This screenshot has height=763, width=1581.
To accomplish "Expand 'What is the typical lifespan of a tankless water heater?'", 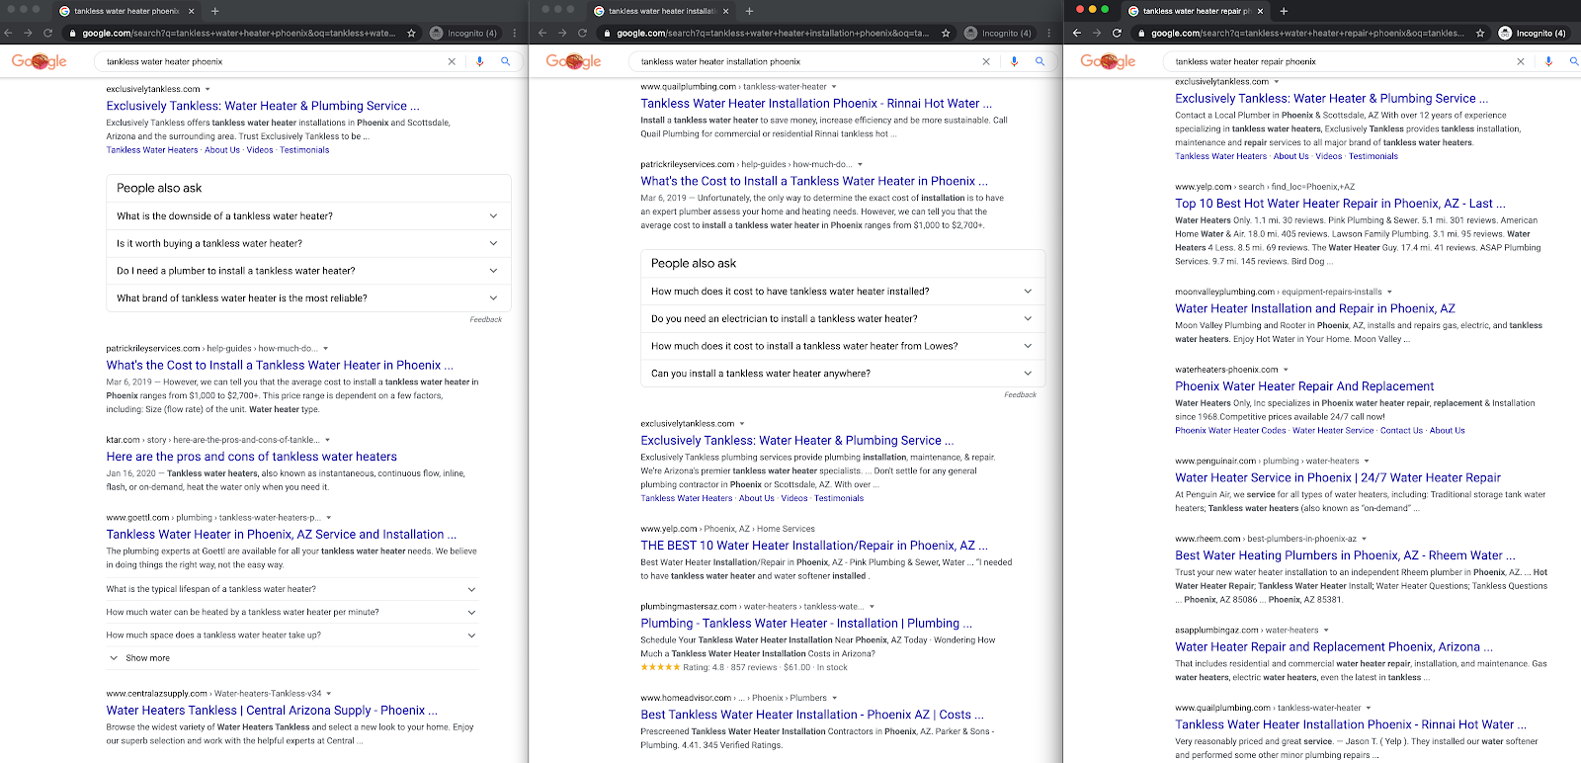I will point(291,589).
